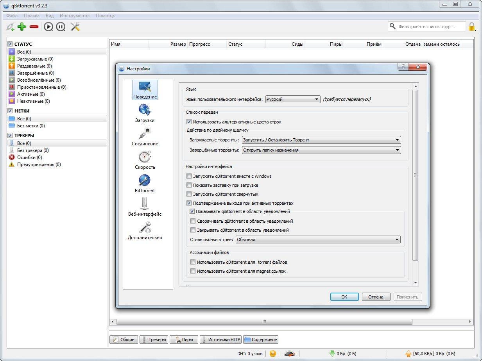This screenshot has height=361, width=482.
Task: Select the Веб-интерфейс settings category
Action: pos(145,207)
